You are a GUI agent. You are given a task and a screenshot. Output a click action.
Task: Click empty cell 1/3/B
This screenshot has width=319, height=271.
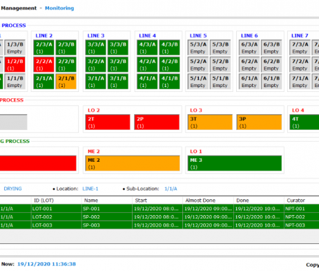pyautogui.click(x=15, y=48)
